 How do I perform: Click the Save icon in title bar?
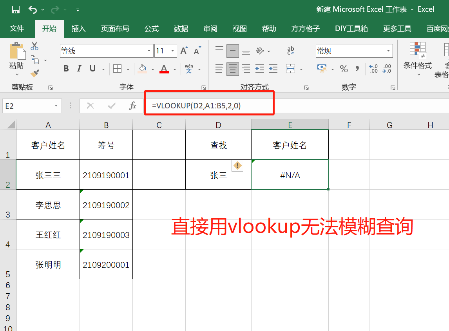(x=16, y=9)
